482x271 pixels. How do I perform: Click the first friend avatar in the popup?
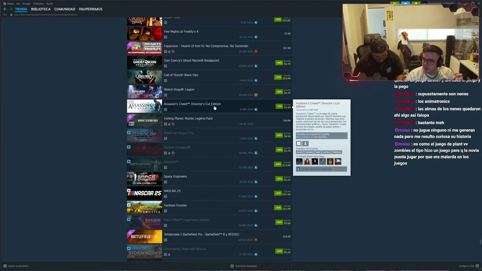[x=299, y=161]
